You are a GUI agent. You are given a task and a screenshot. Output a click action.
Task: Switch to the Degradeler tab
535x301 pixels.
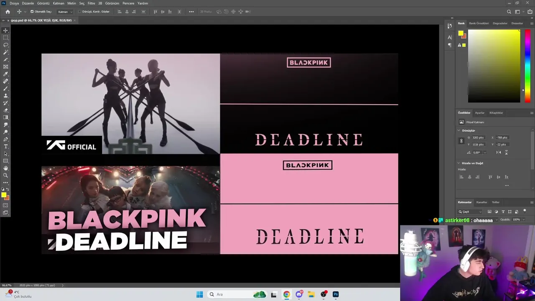pos(500,23)
